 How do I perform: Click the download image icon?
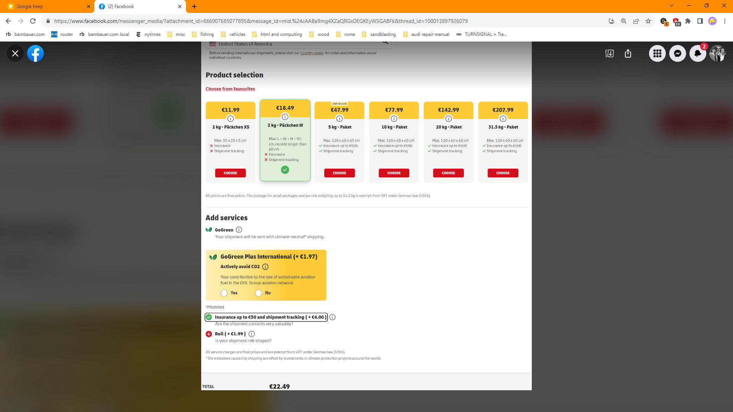point(610,53)
